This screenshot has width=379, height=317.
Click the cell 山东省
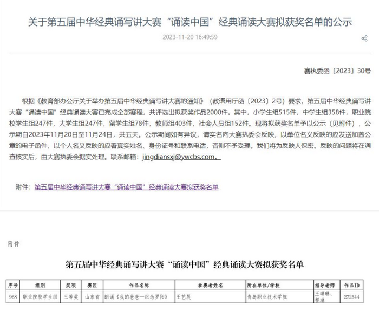click(x=93, y=296)
